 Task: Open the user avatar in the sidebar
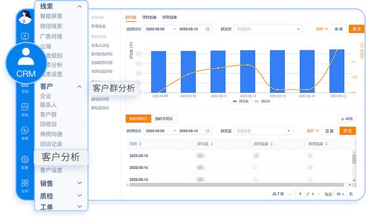[25, 18]
